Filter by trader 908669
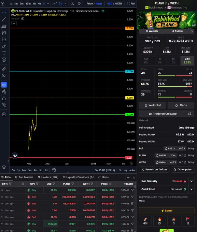Image resolution: width=197 pixels, height=232 pixels. point(132,190)
